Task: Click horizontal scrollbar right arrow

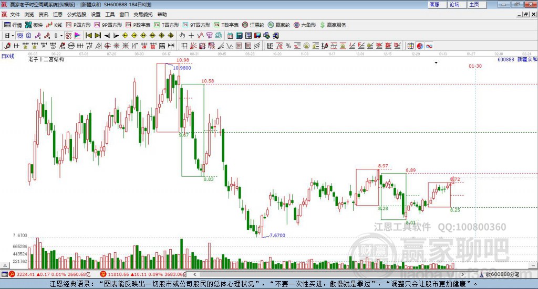Action: point(462,274)
